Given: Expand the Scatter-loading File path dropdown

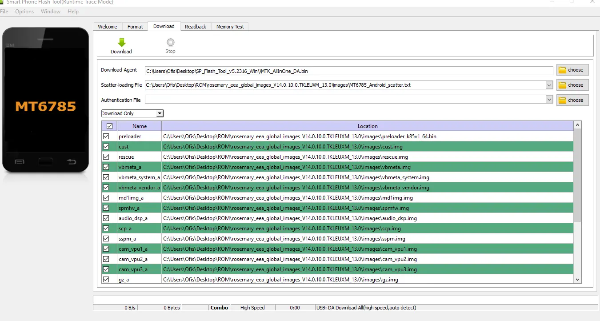Looking at the screenshot, I should point(549,85).
